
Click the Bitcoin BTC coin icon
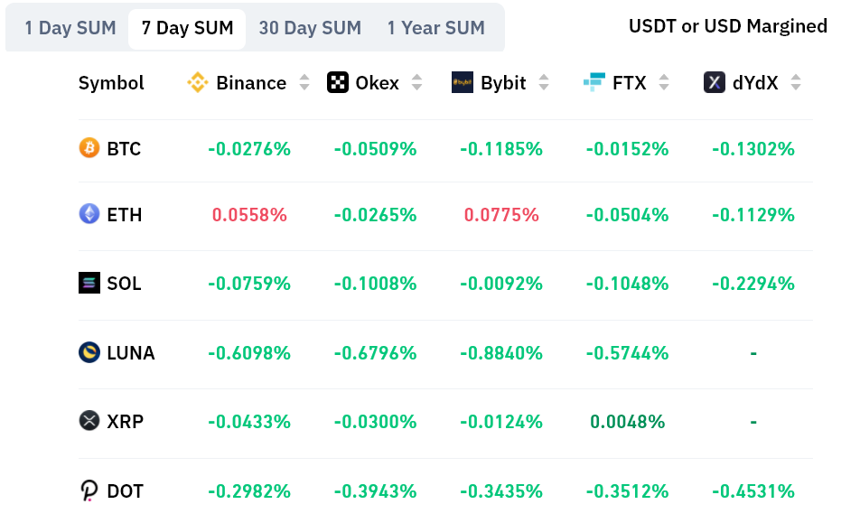tap(89, 148)
